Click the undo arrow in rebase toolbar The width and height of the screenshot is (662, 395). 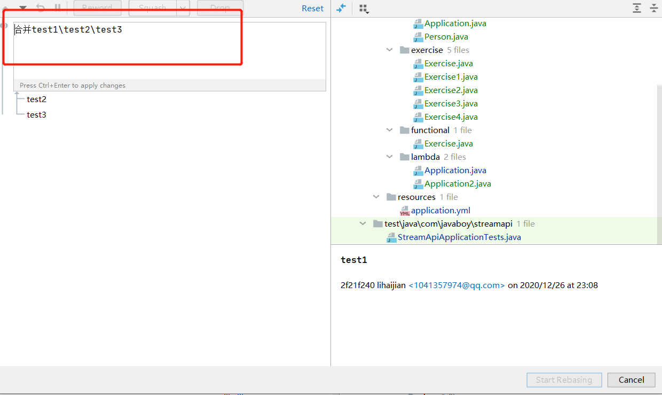pos(41,7)
